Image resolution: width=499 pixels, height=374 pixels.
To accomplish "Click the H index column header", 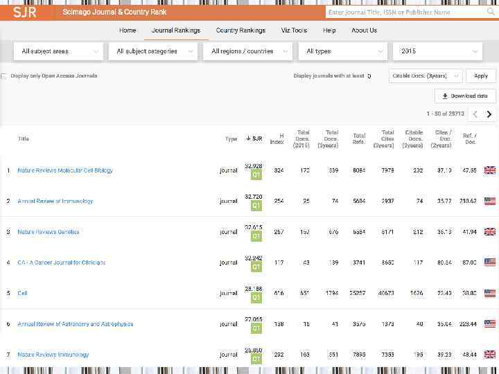I will pyautogui.click(x=277, y=139).
